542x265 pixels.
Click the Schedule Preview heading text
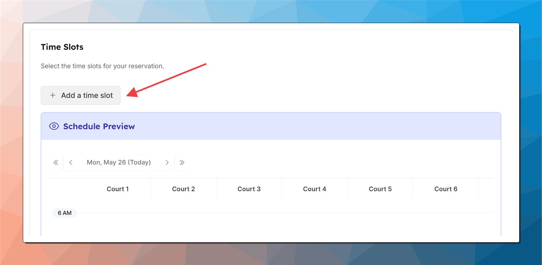(99, 126)
